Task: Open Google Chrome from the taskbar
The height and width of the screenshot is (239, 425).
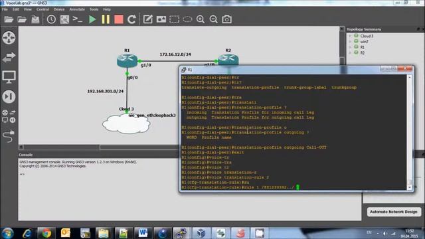Action: point(46,233)
